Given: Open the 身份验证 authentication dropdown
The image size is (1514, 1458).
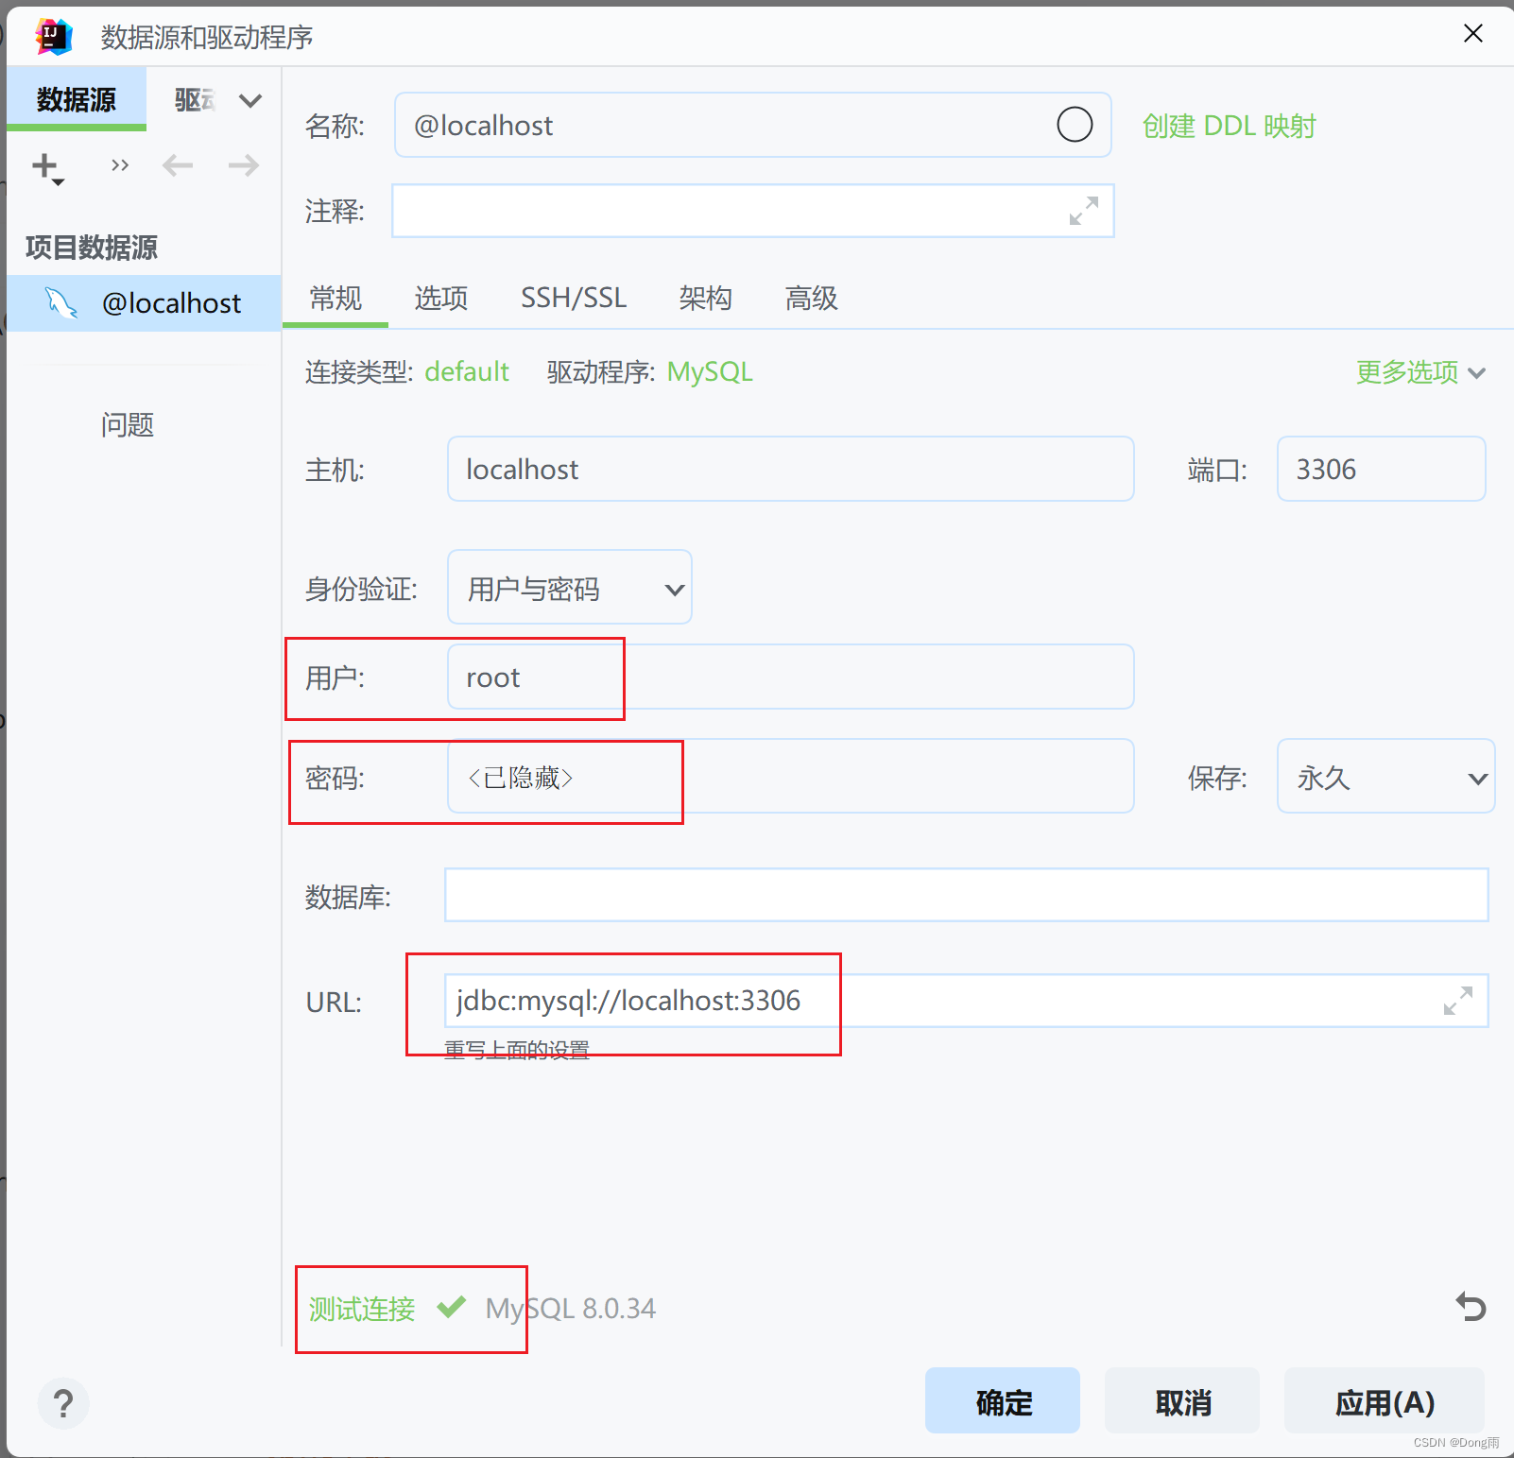Looking at the screenshot, I should click(x=569, y=587).
